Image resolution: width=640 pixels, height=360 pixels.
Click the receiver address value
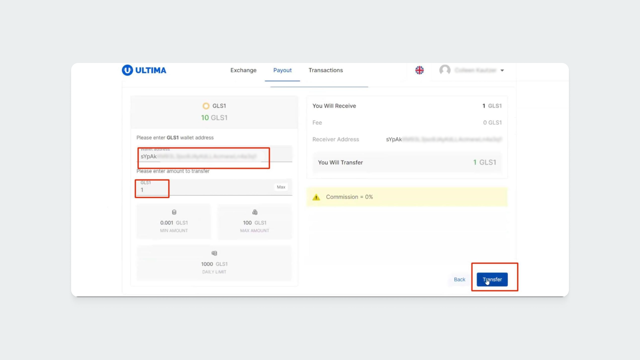[x=444, y=139]
